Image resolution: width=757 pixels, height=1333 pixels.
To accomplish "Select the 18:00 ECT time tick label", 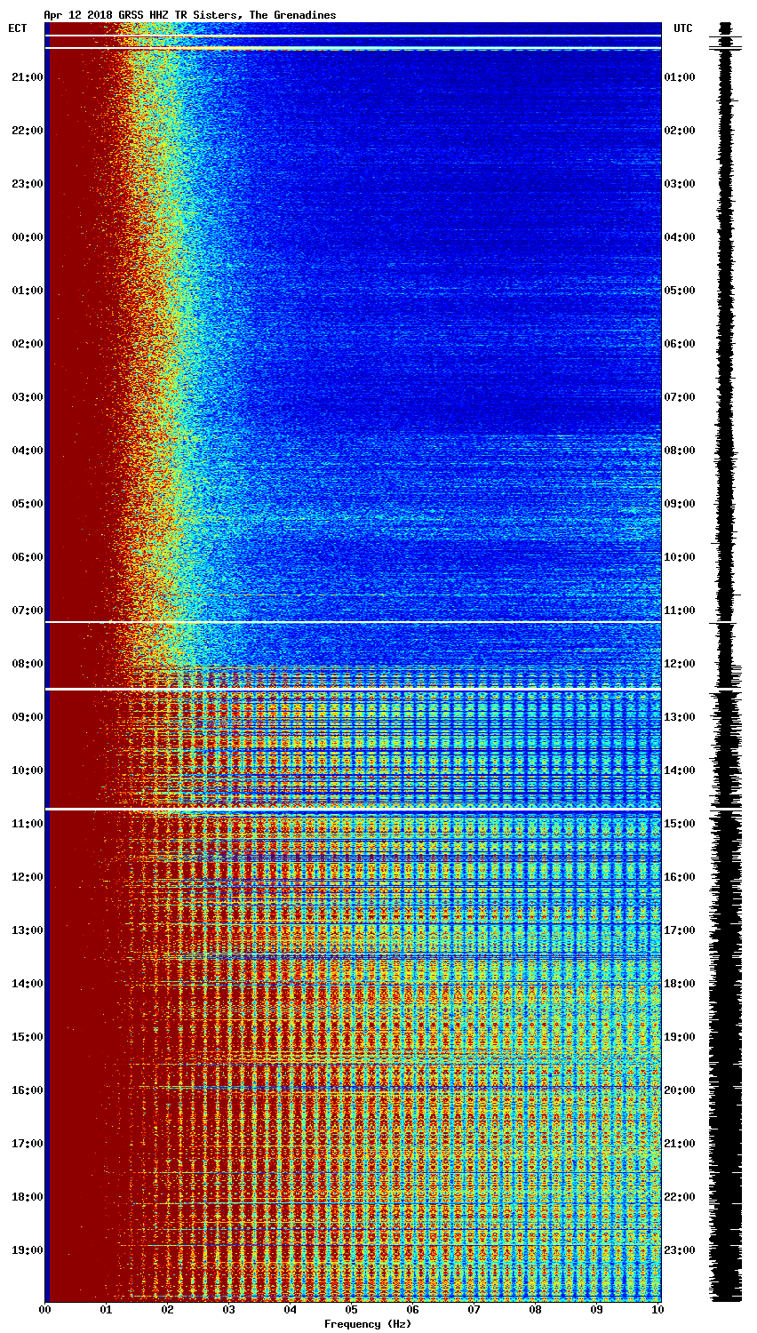I will 27,1197.
